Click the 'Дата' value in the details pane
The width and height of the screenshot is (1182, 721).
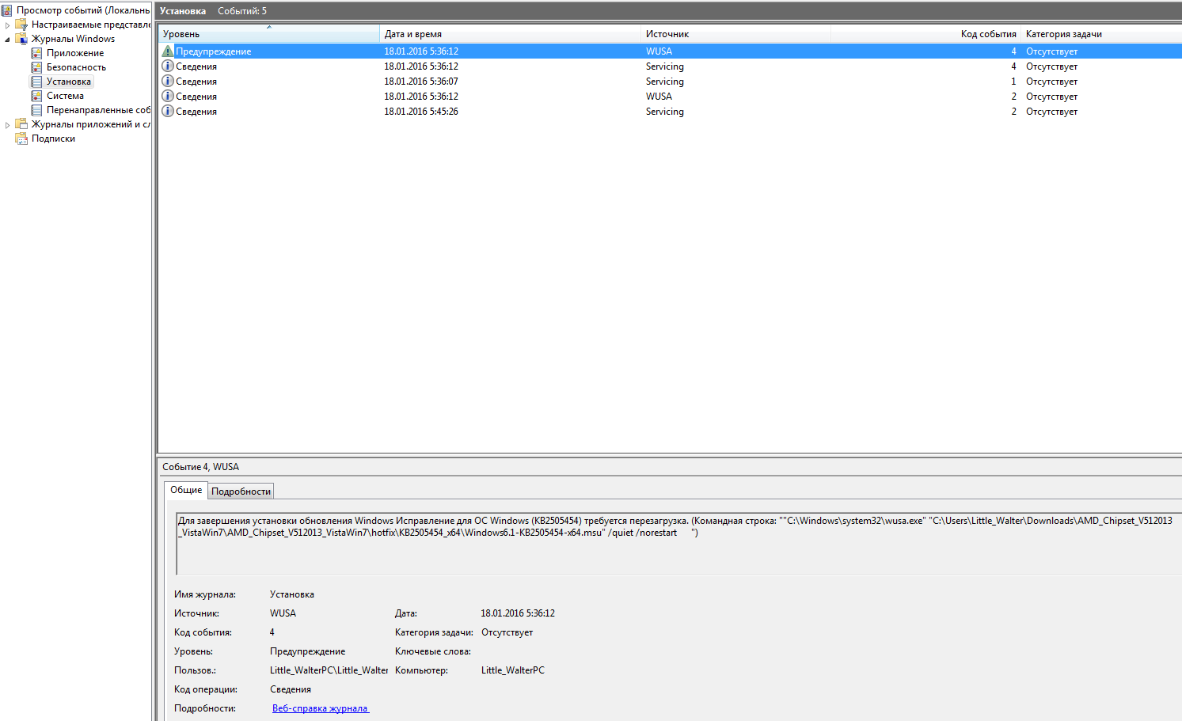518,613
